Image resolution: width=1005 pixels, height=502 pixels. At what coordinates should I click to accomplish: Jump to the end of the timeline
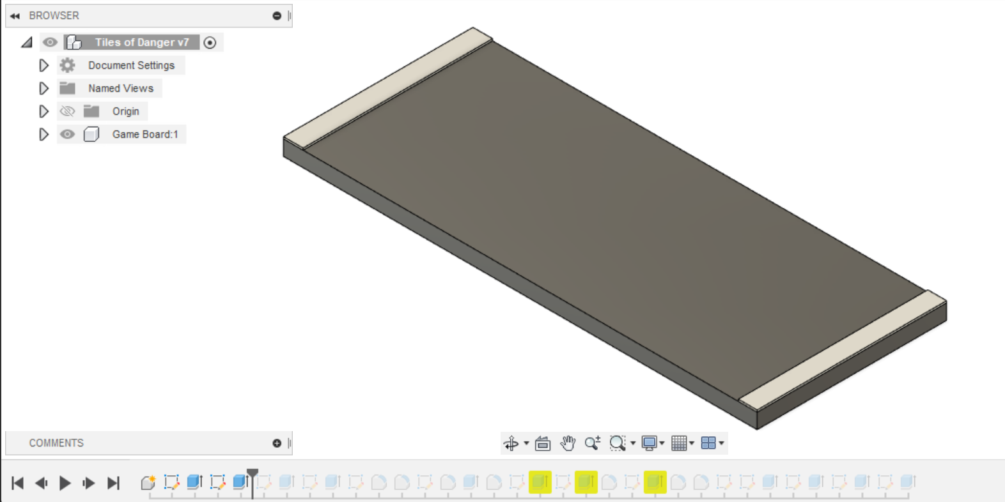pos(113,483)
